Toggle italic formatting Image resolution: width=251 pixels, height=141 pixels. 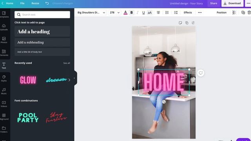tap(137, 13)
